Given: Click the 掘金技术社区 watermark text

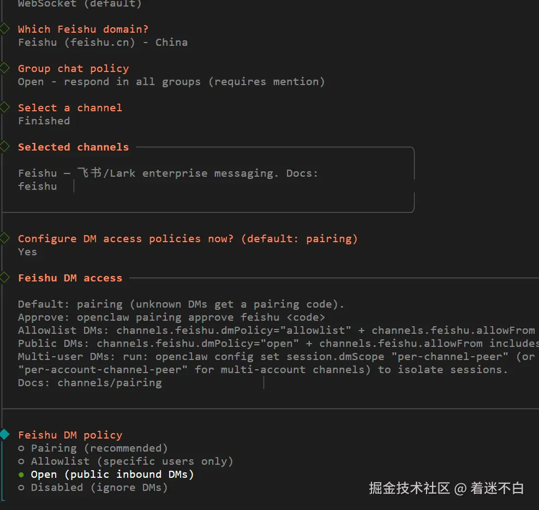Looking at the screenshot, I should coord(409,488).
